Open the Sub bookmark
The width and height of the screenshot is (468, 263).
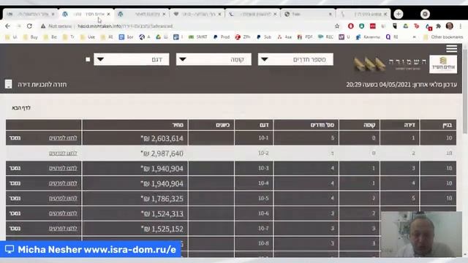[264, 37]
